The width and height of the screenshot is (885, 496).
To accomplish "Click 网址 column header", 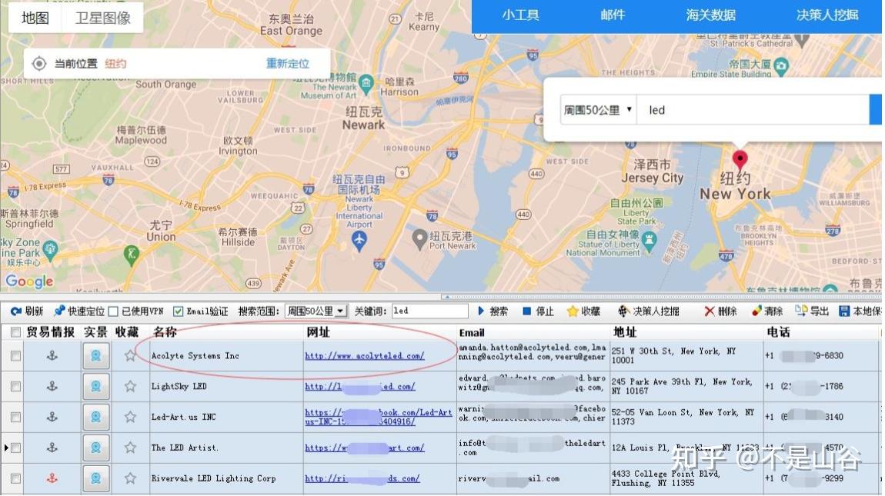I will (319, 332).
